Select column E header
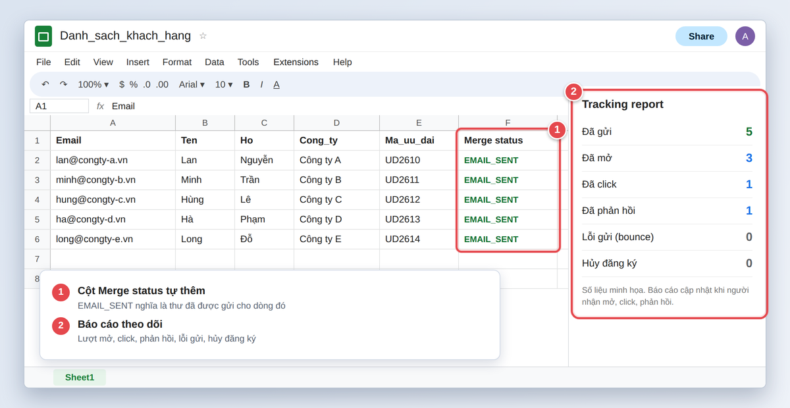Viewport: 790px width, 408px height. 419,122
